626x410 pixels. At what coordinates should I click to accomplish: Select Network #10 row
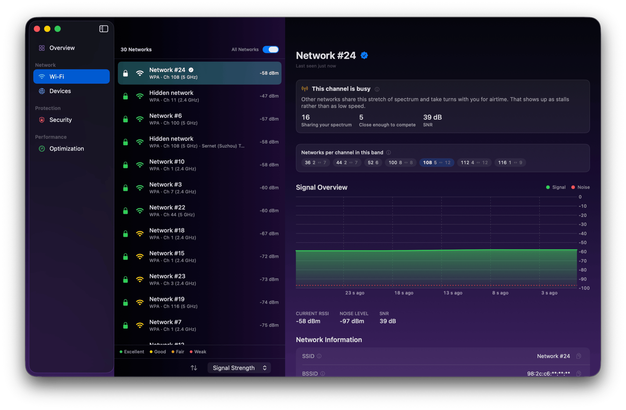point(200,165)
